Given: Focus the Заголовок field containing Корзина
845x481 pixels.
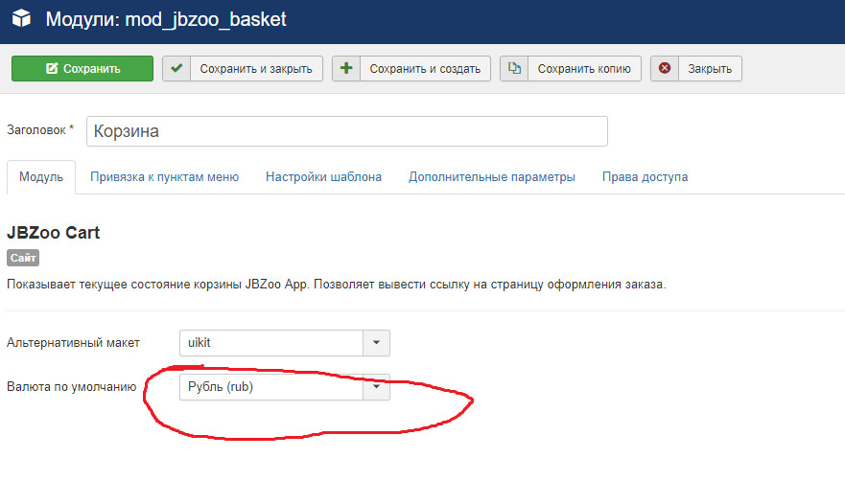Looking at the screenshot, I should point(347,131).
